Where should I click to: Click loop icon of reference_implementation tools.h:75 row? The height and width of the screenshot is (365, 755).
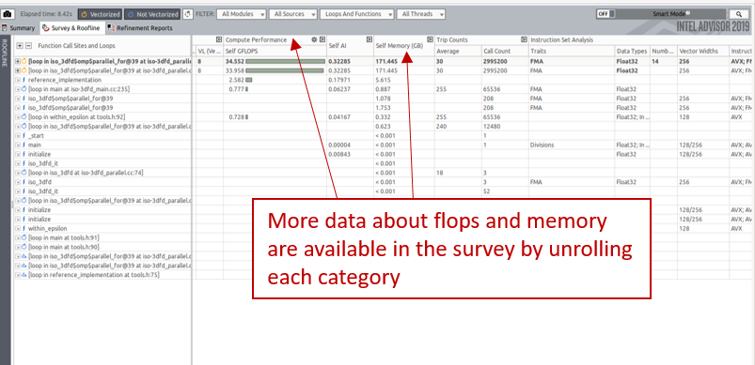click(x=24, y=275)
